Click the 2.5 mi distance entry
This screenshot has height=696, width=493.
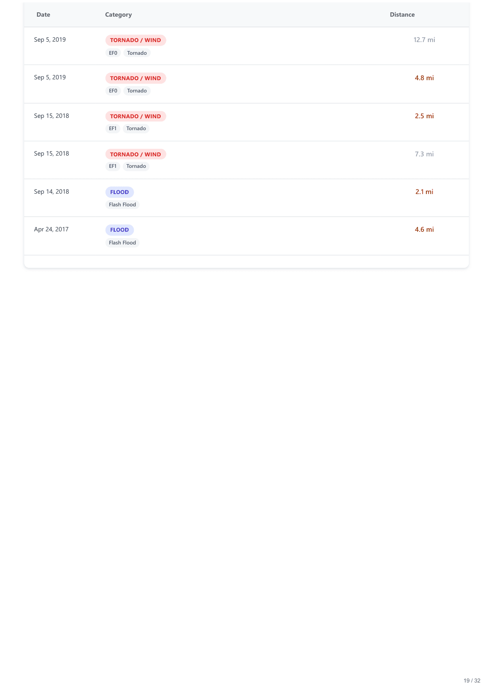(x=424, y=116)
